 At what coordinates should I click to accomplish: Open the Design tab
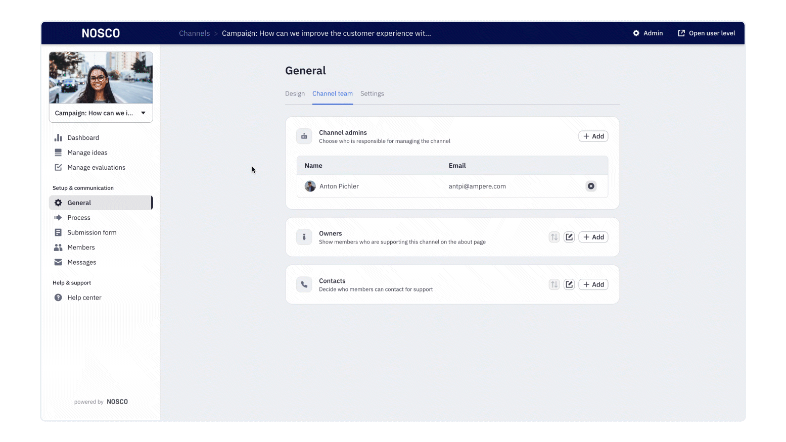[295, 93]
